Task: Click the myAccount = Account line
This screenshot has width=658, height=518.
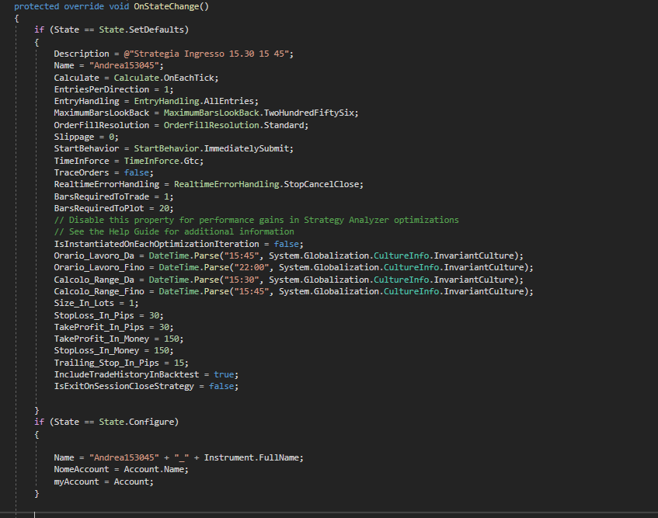Action: pyautogui.click(x=103, y=482)
